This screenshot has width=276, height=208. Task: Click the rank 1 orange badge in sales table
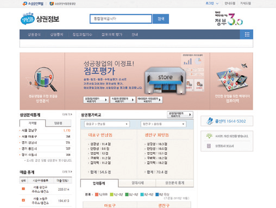pyautogui.click(x=23, y=189)
